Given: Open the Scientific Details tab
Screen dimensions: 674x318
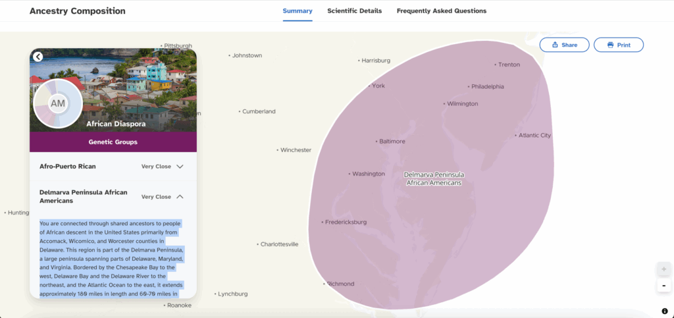Looking at the screenshot, I should click(354, 11).
